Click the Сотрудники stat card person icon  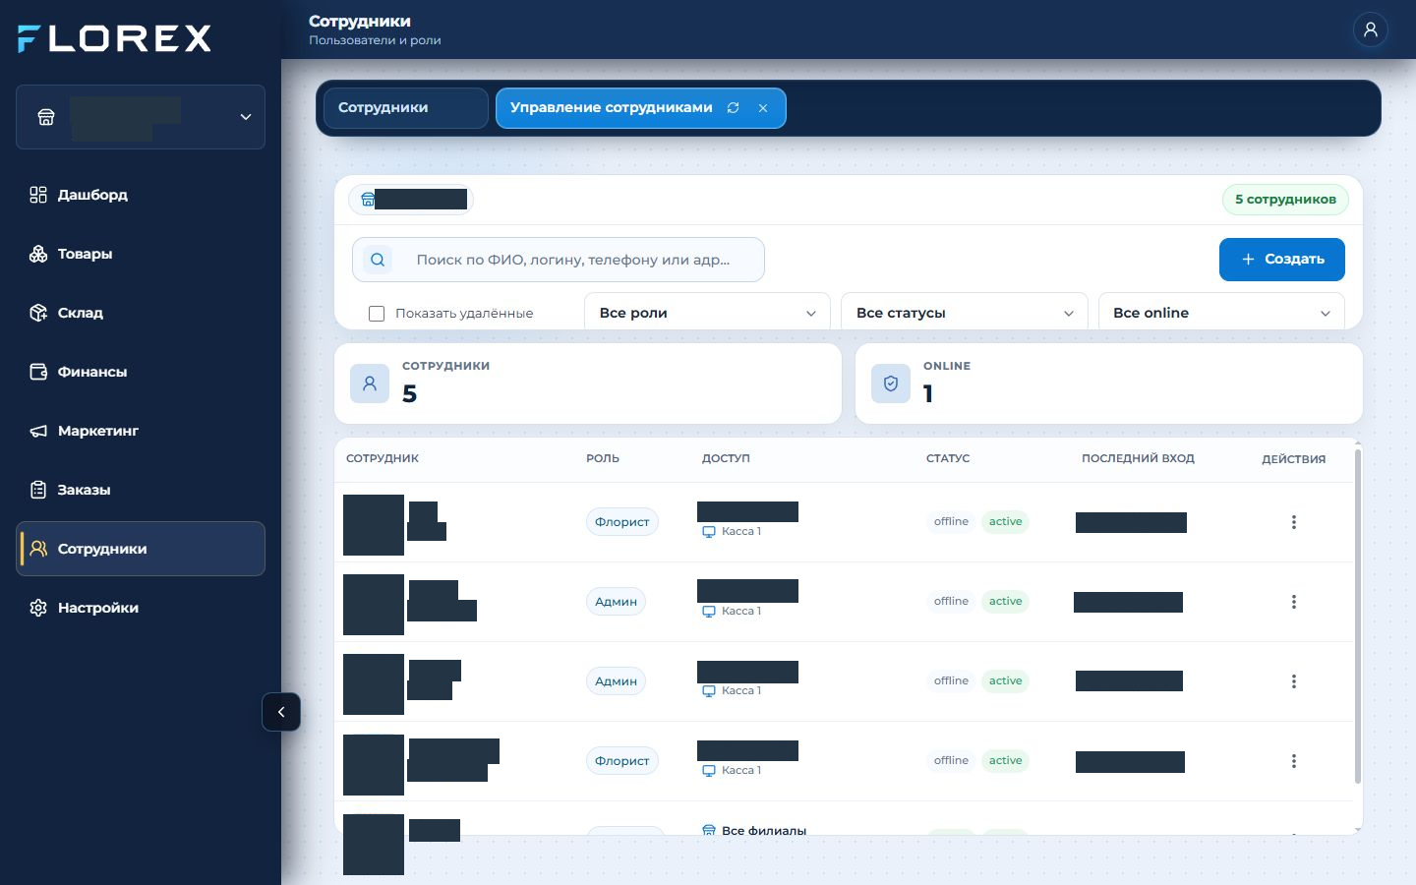pos(370,383)
